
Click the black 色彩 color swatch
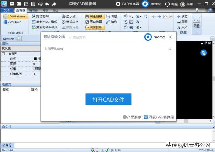35,59
